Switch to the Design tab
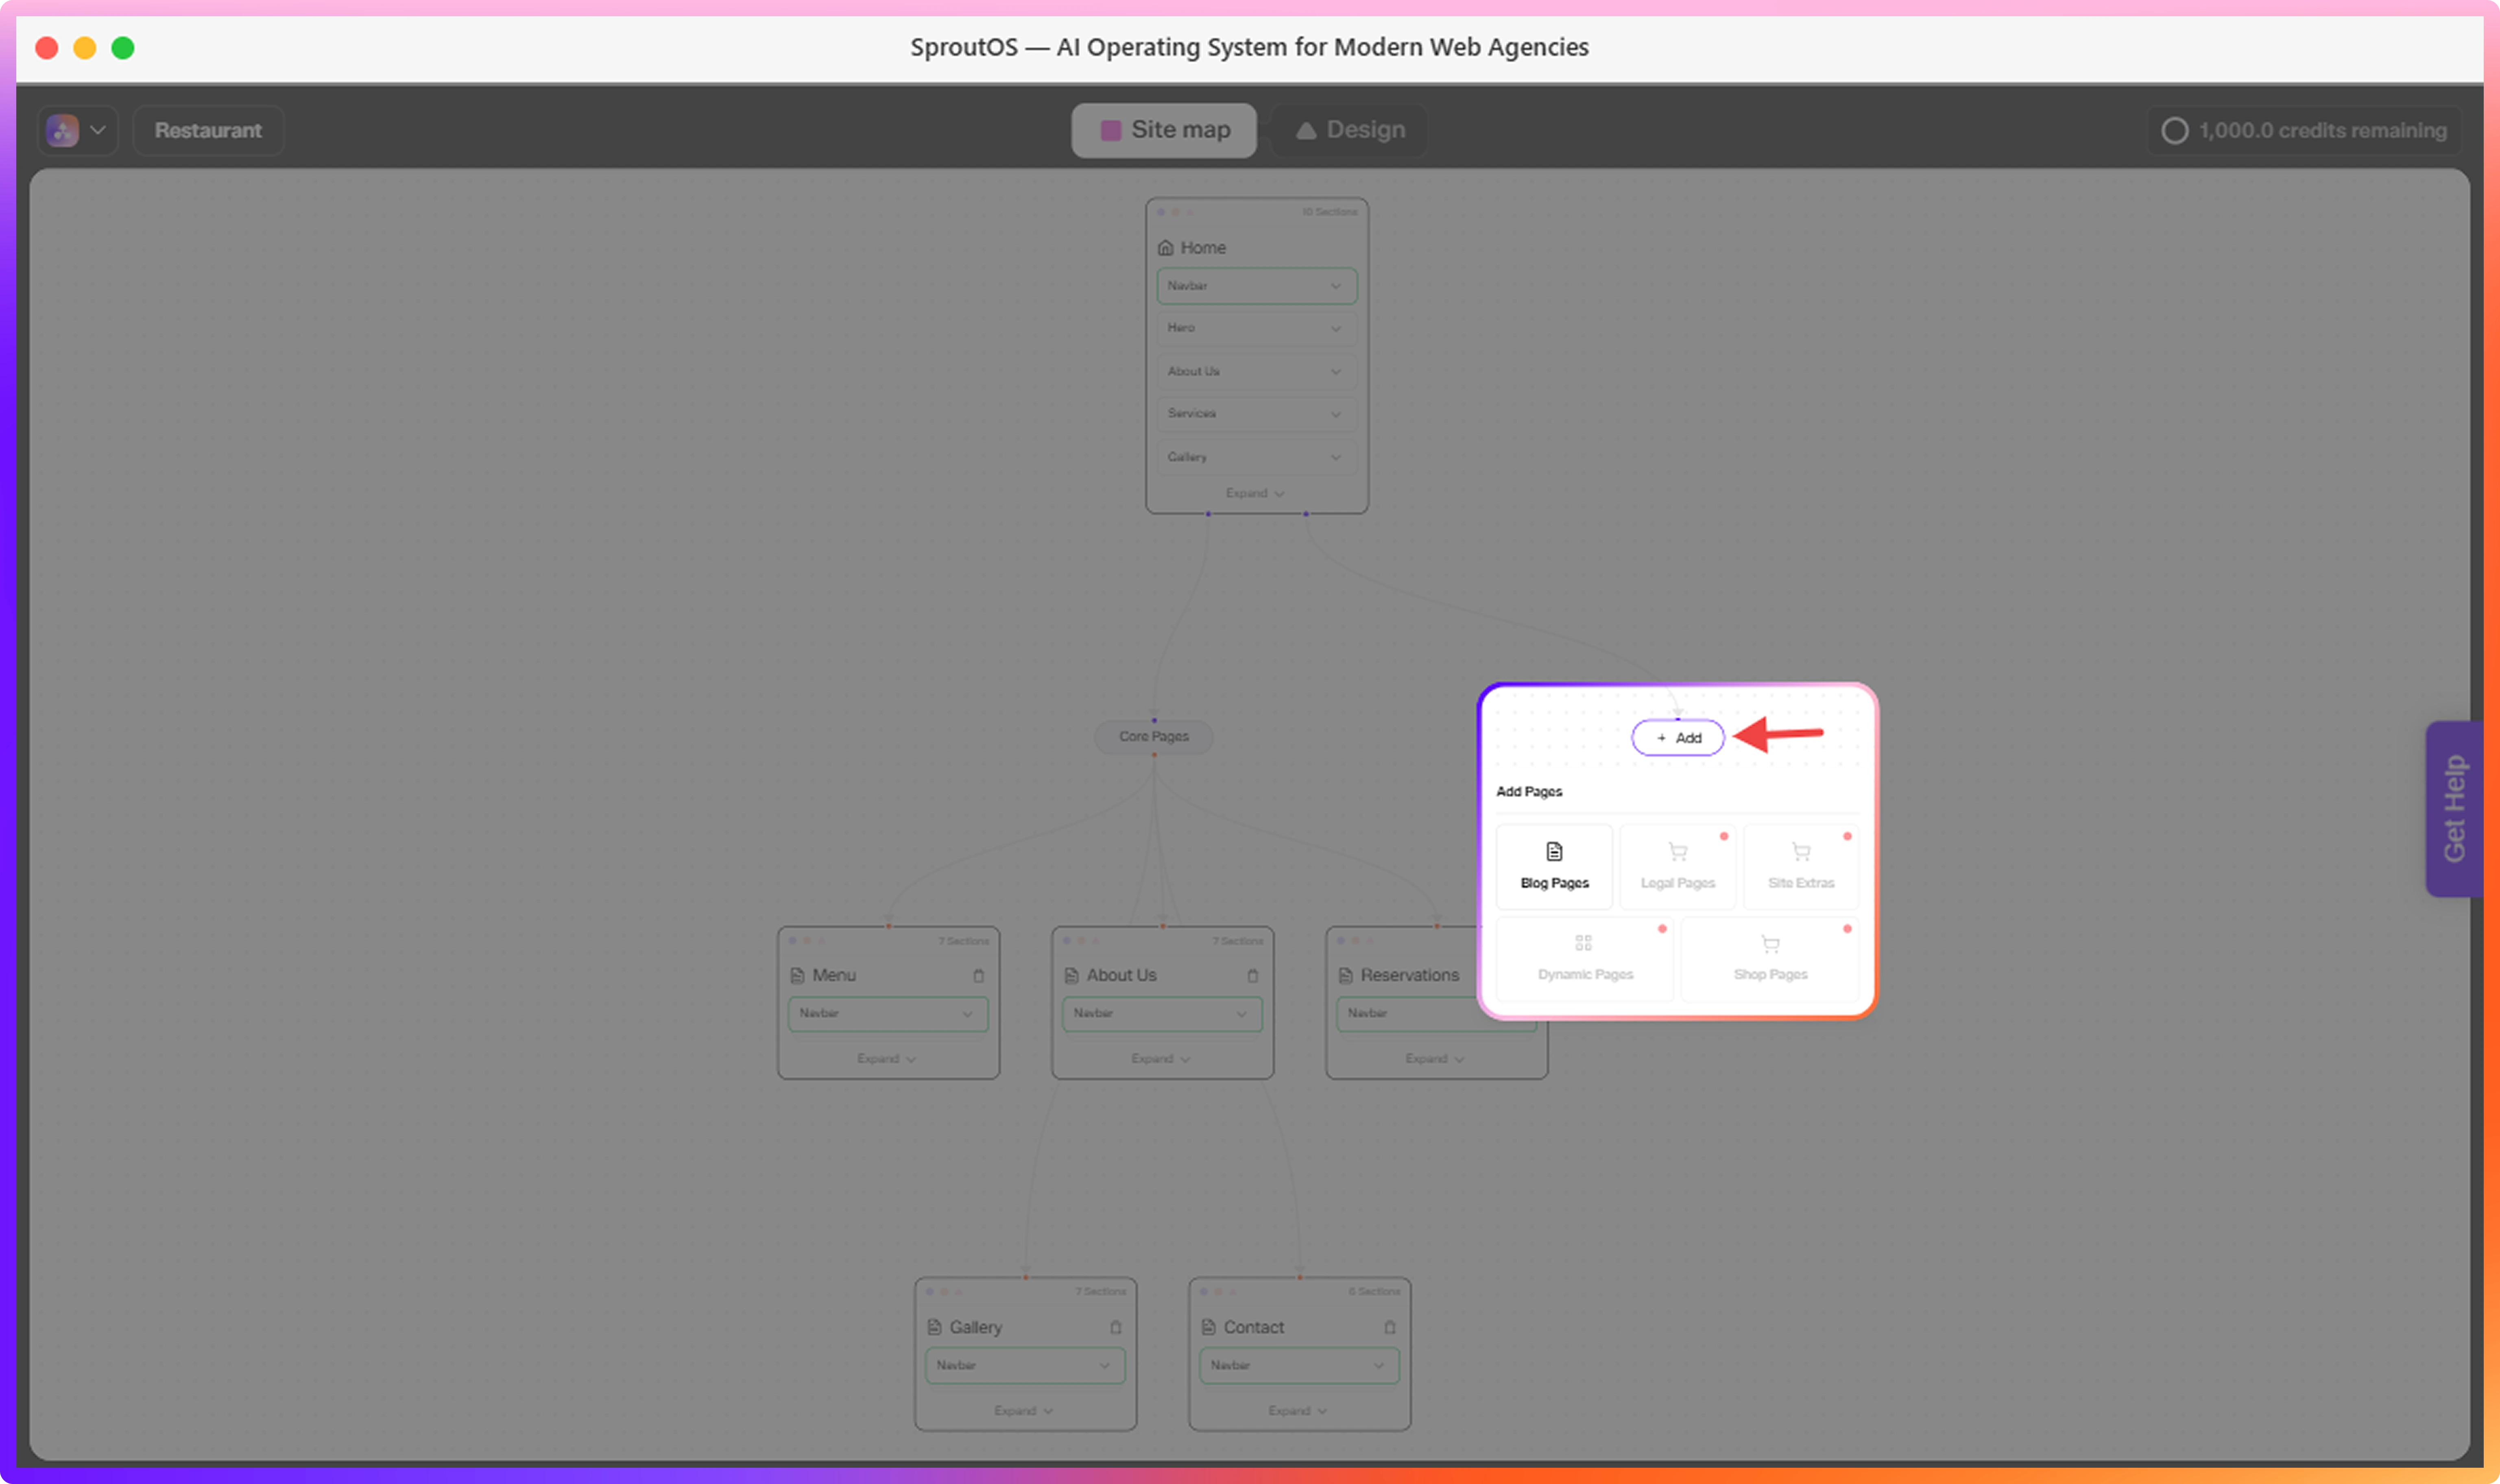The height and width of the screenshot is (1484, 2500). 1350,130
